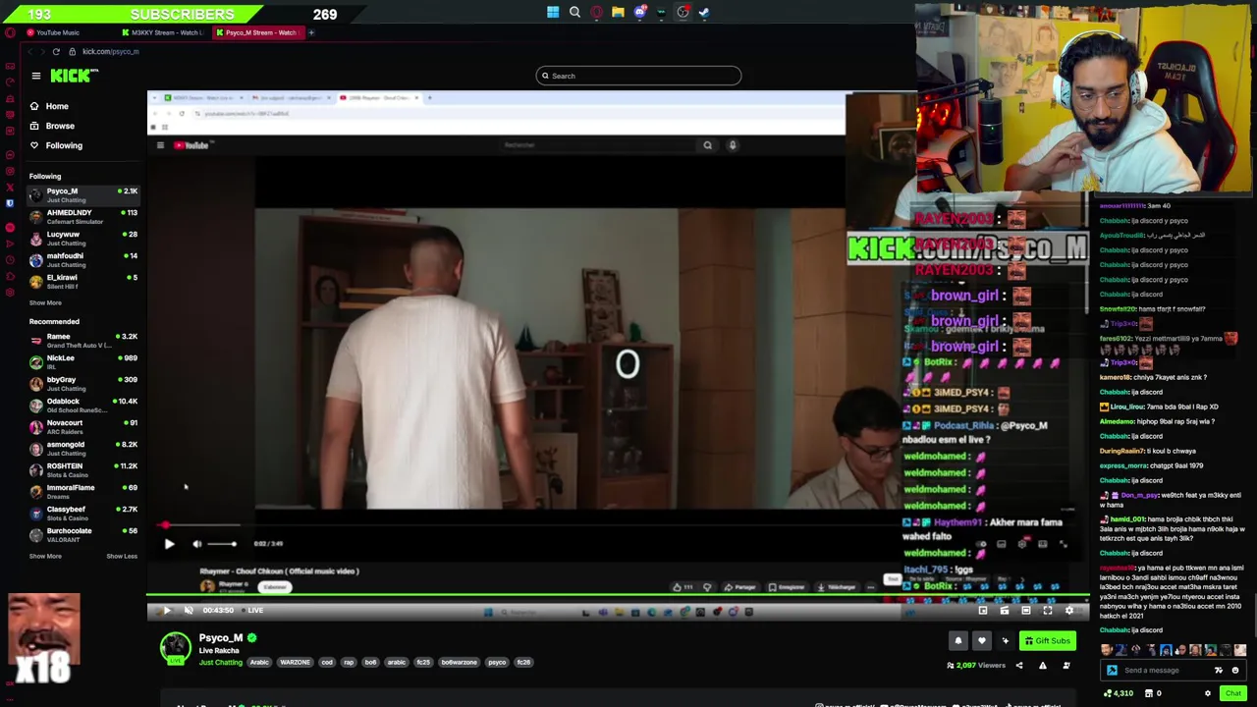Open El_kirawi channel in Following list

(x=83, y=282)
